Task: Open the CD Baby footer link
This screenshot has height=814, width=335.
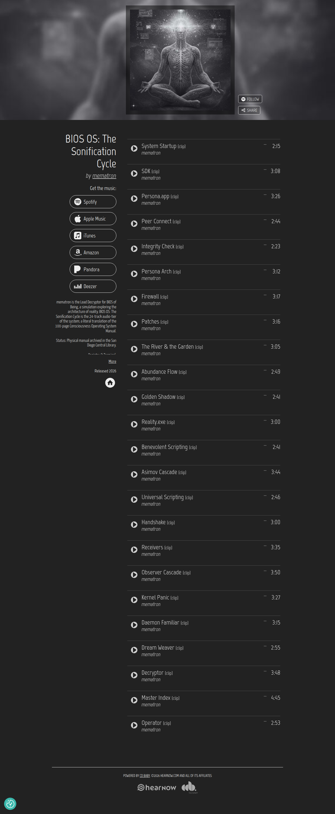Action: point(145,776)
